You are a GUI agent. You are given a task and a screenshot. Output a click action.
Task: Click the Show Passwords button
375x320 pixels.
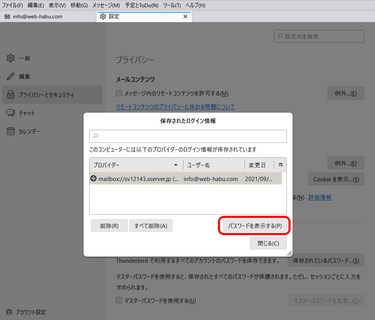254,226
